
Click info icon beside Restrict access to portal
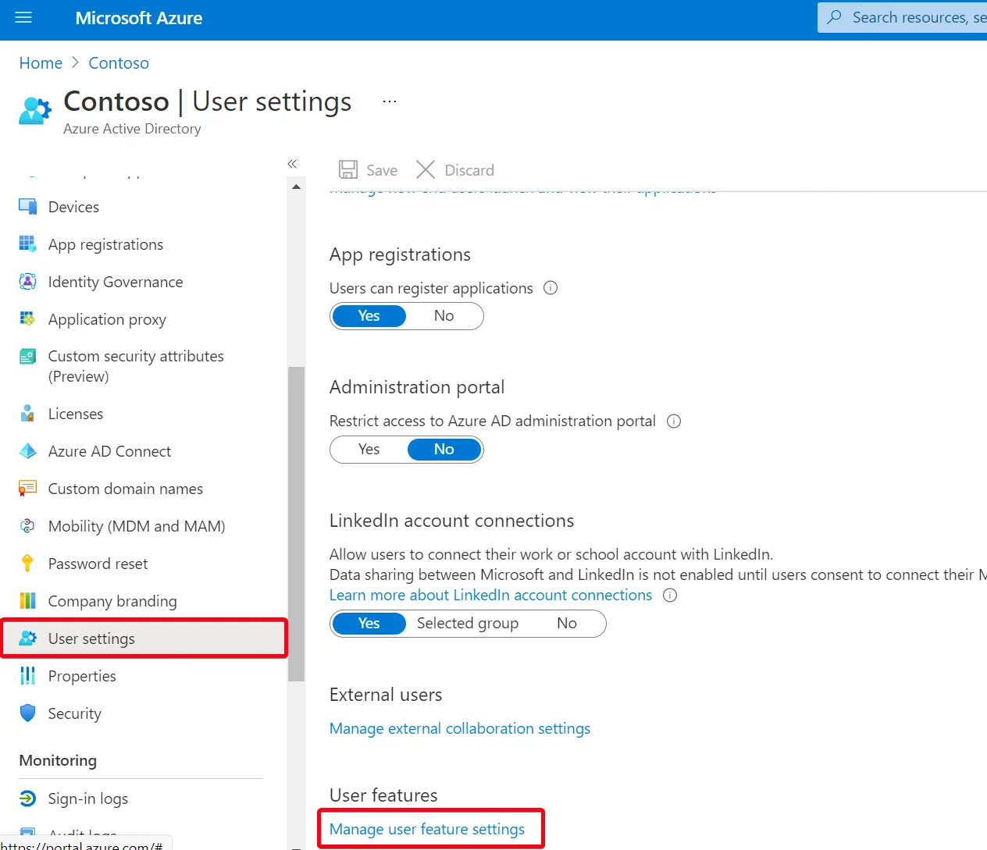[674, 421]
